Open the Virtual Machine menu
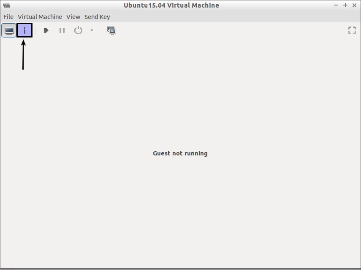The image size is (361, 270). [40, 17]
